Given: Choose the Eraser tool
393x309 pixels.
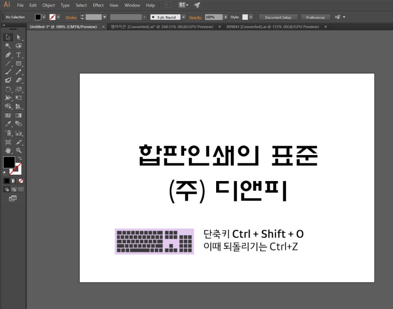Looking at the screenshot, I should tap(19, 80).
